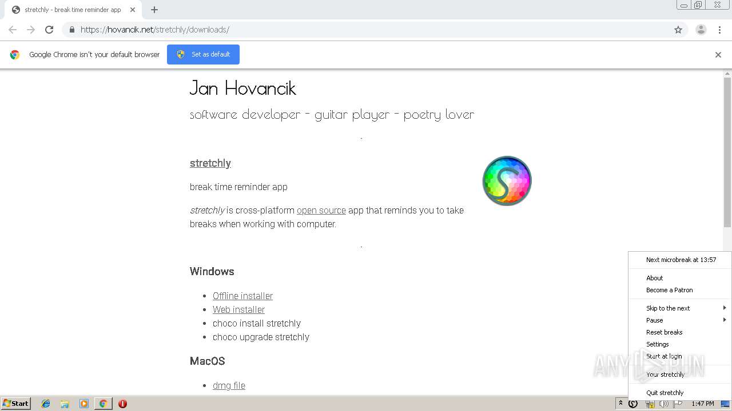
Task: Download the Windows Web installer
Action: click(x=238, y=310)
